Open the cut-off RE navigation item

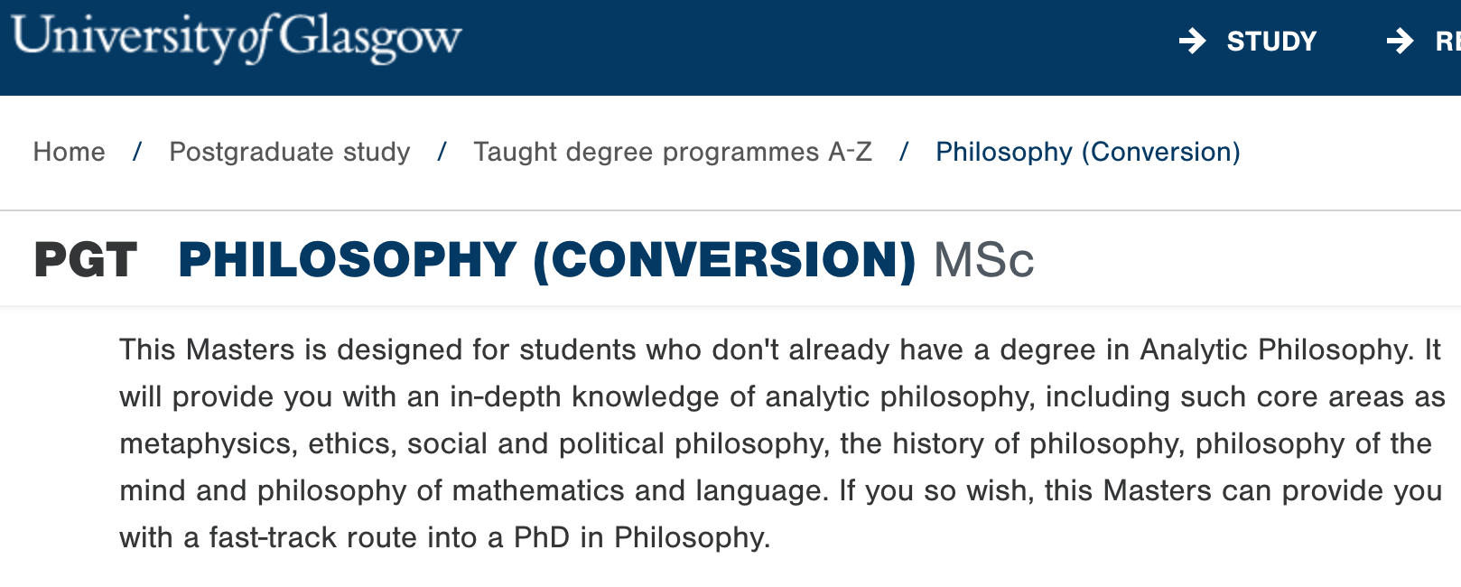coord(1447,41)
